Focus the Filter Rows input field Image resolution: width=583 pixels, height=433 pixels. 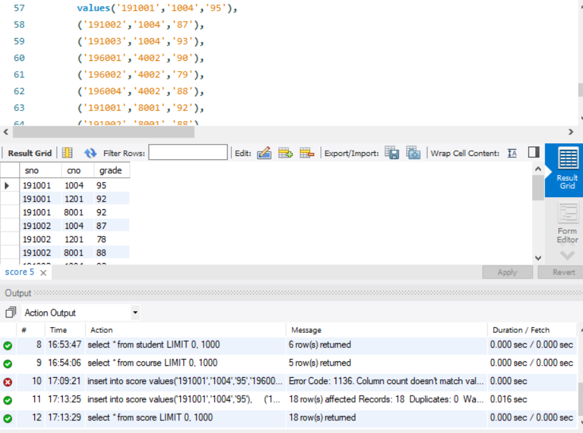click(188, 152)
